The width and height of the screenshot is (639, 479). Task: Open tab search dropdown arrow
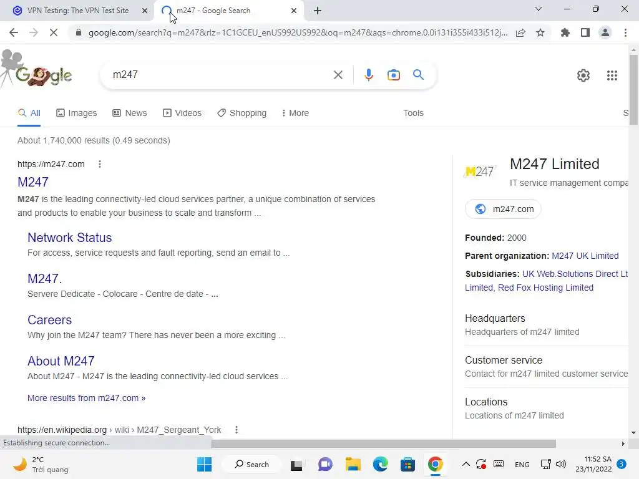[x=538, y=9]
